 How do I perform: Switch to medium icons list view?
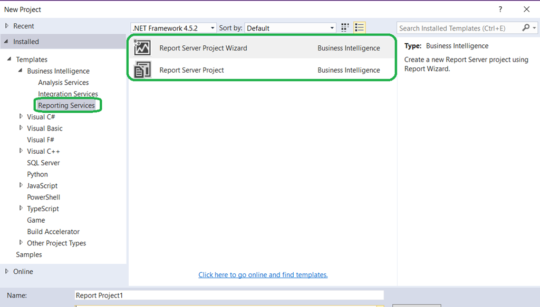360,28
